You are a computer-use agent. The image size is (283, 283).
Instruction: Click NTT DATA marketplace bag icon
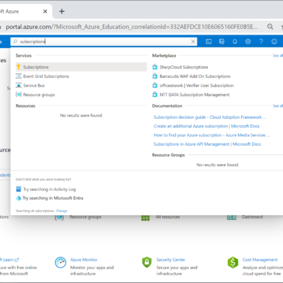point(155,95)
